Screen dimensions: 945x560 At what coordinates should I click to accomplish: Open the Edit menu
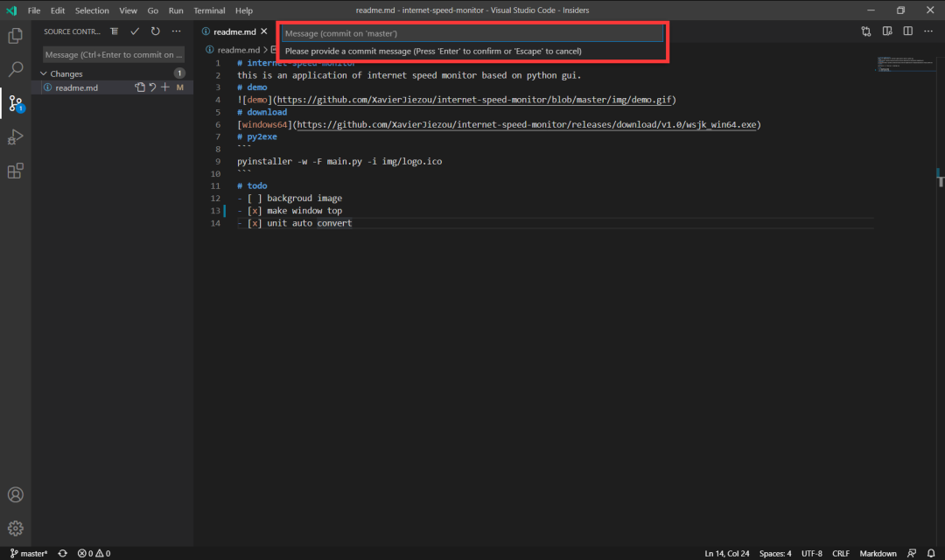coord(58,10)
